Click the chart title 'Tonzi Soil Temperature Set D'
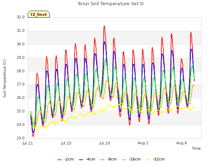The image size is (222, 166). click(x=111, y=4)
